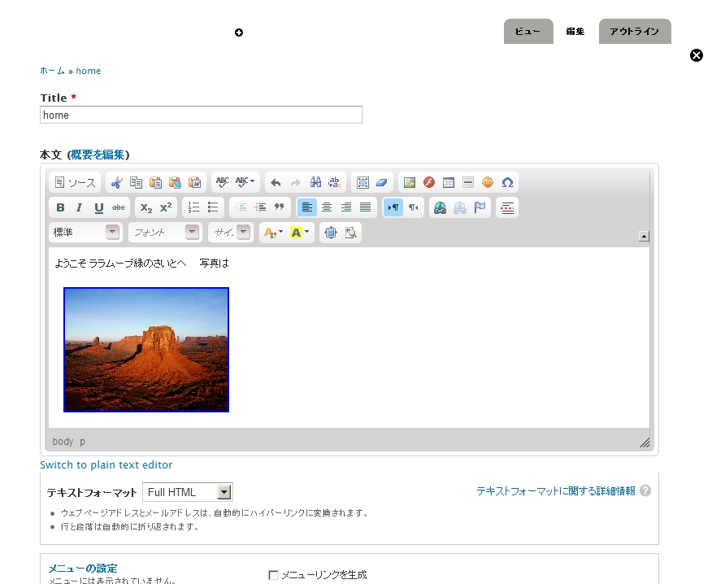Viewport: 725px width, 584px height.
Task: Follow the home breadcrumb link
Action: 89,71
